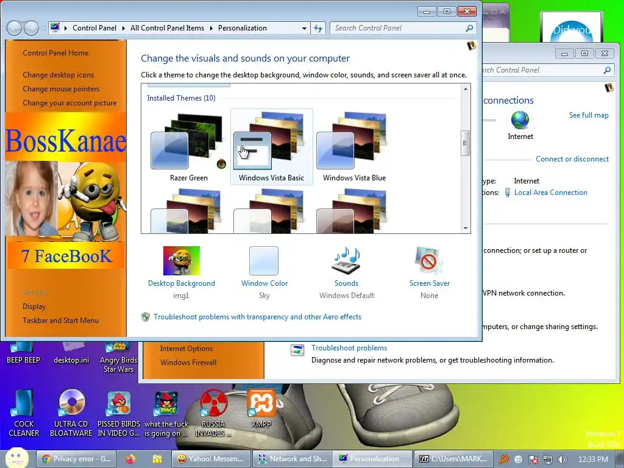The height and width of the screenshot is (468, 624).
Task: Click Troubleshoot problems link in Network window
Action: click(x=349, y=348)
